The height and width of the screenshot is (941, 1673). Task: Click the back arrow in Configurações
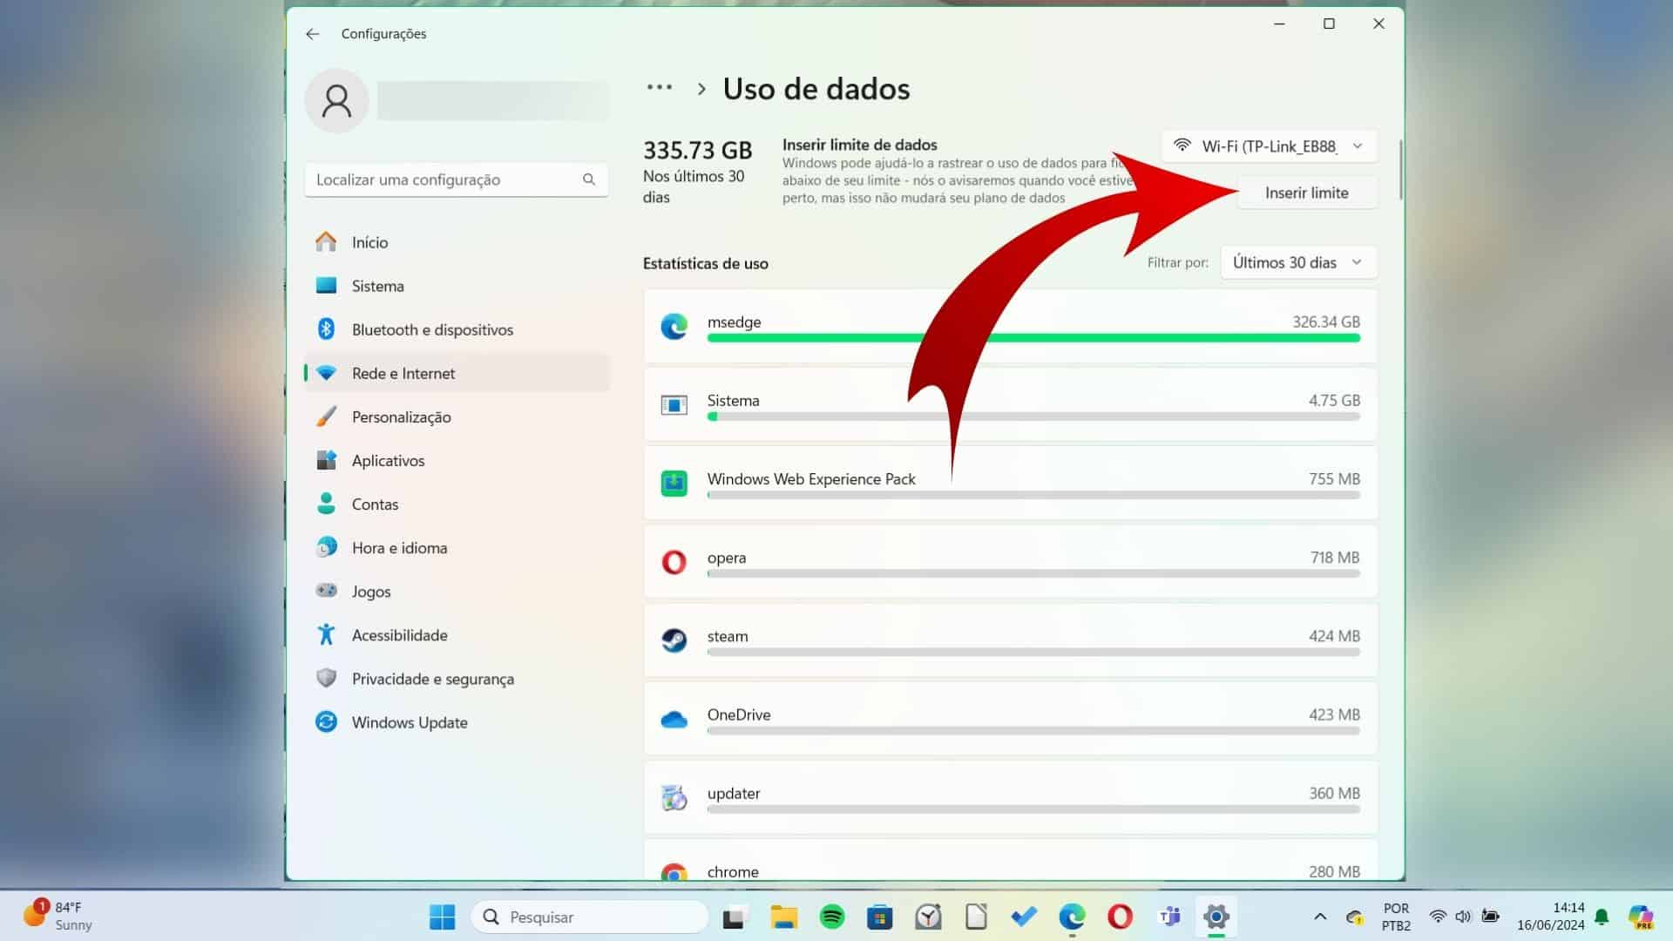coord(313,33)
